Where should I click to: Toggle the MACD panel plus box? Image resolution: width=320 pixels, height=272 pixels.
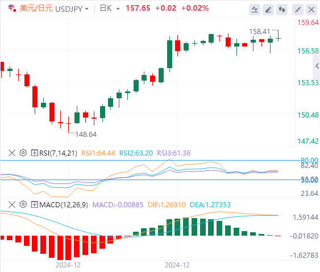pos(34,204)
